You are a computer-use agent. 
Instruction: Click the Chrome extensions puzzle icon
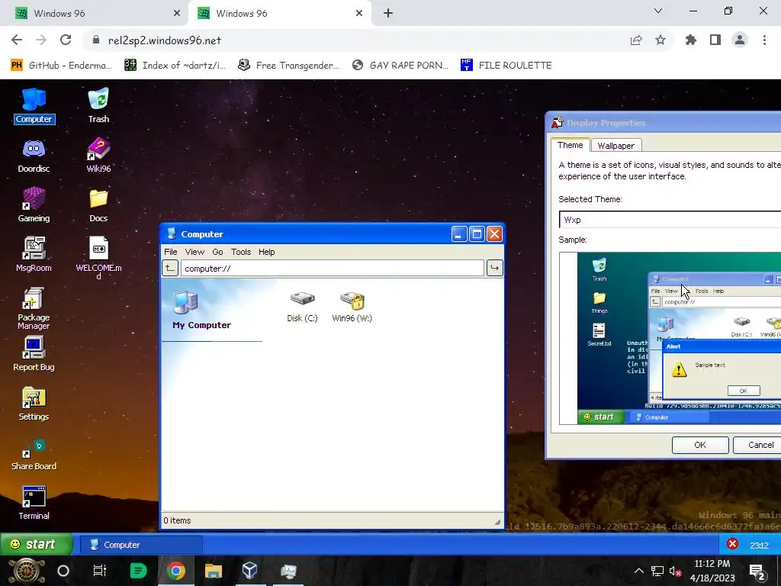(x=691, y=40)
